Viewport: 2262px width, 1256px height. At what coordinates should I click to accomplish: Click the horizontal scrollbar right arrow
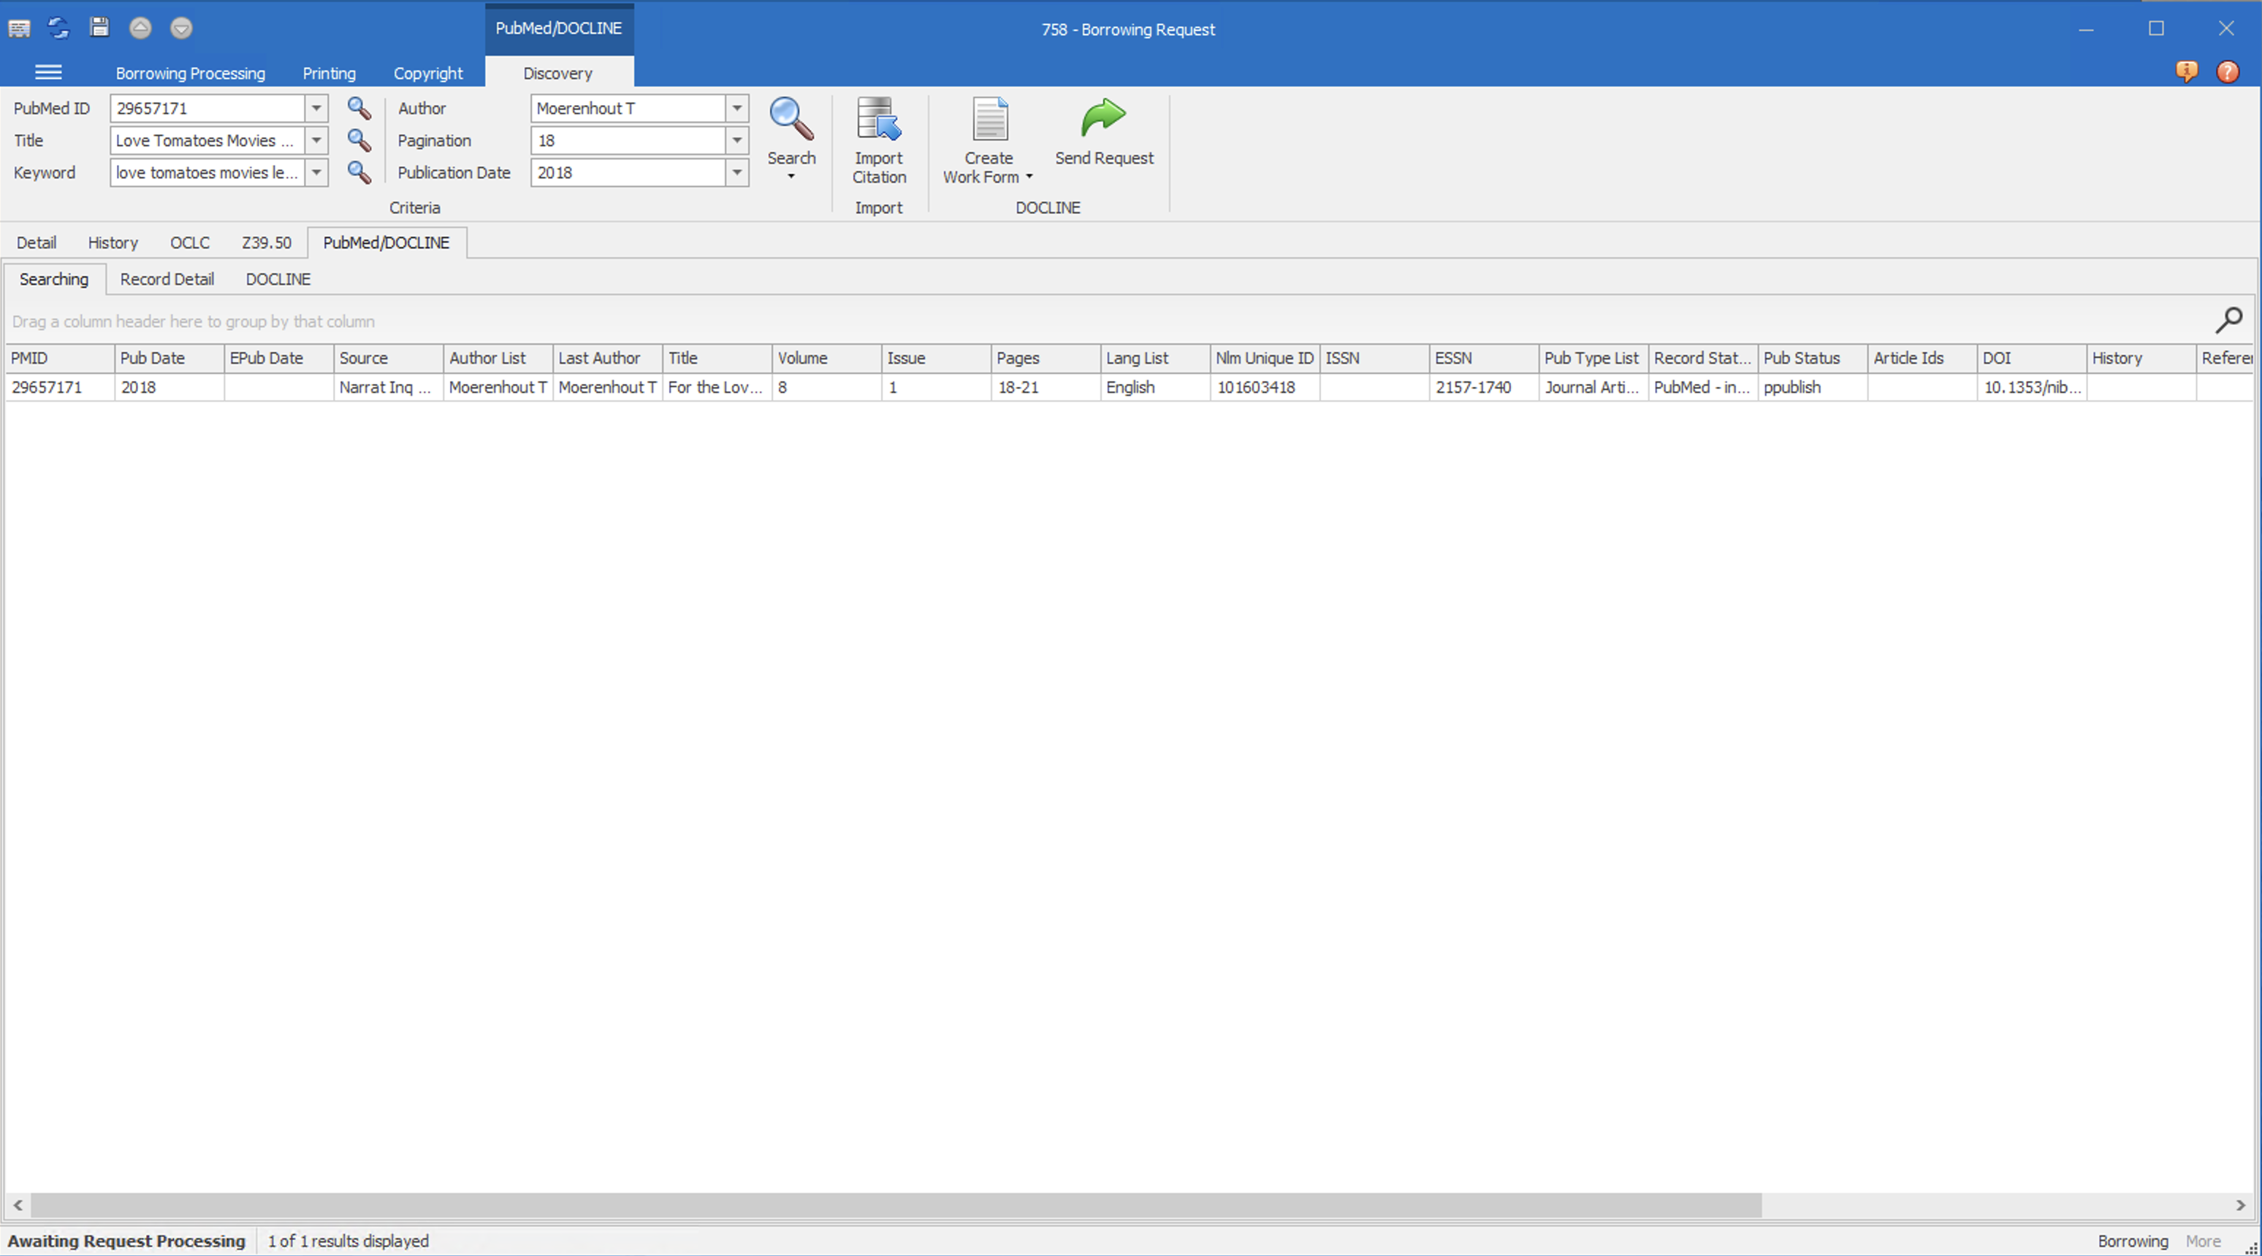pos(2240,1205)
